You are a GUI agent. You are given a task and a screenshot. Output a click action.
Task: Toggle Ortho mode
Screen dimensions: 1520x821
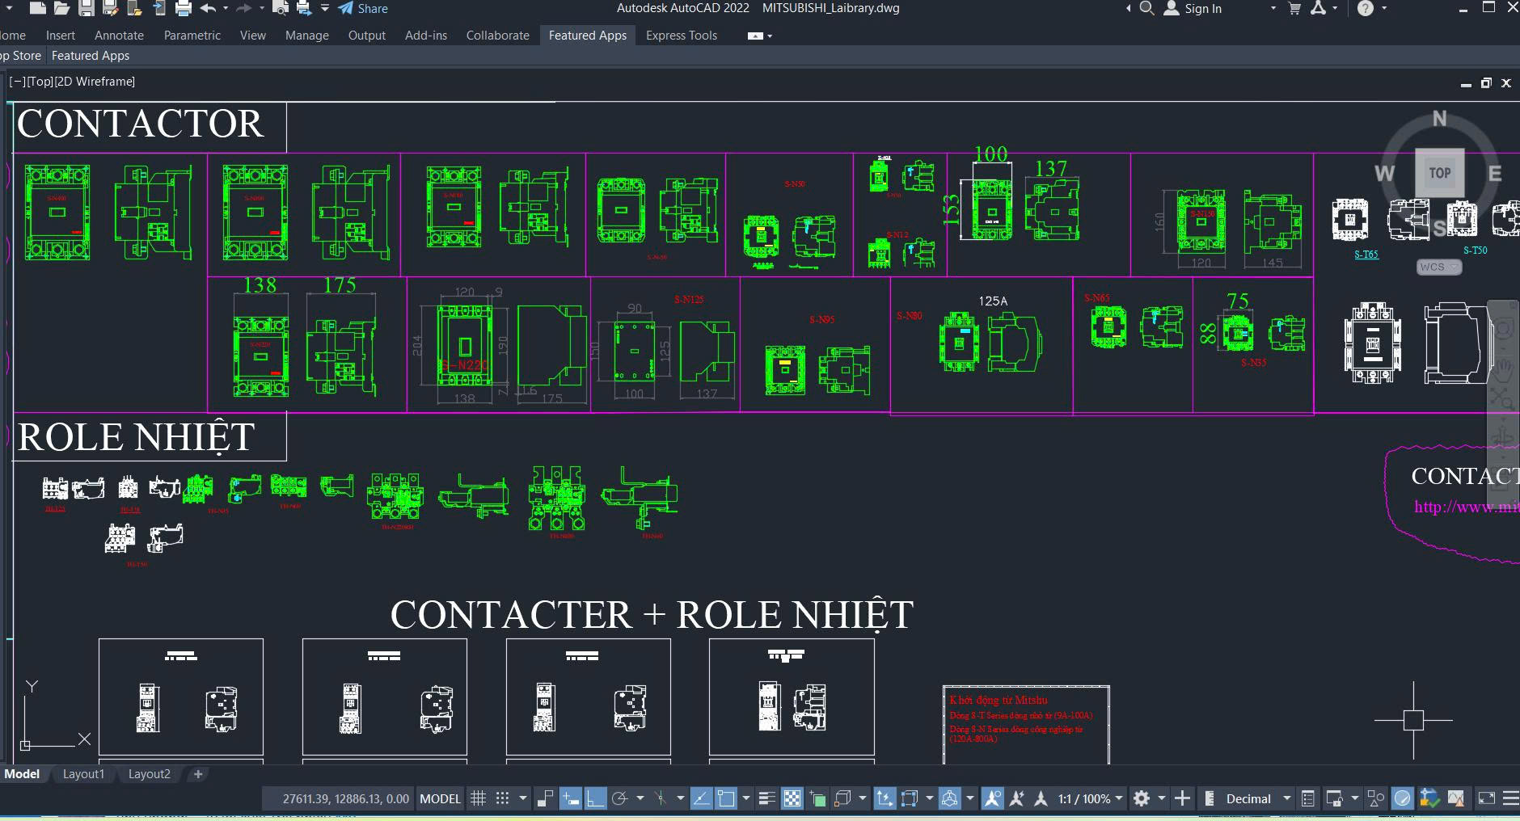[595, 798]
